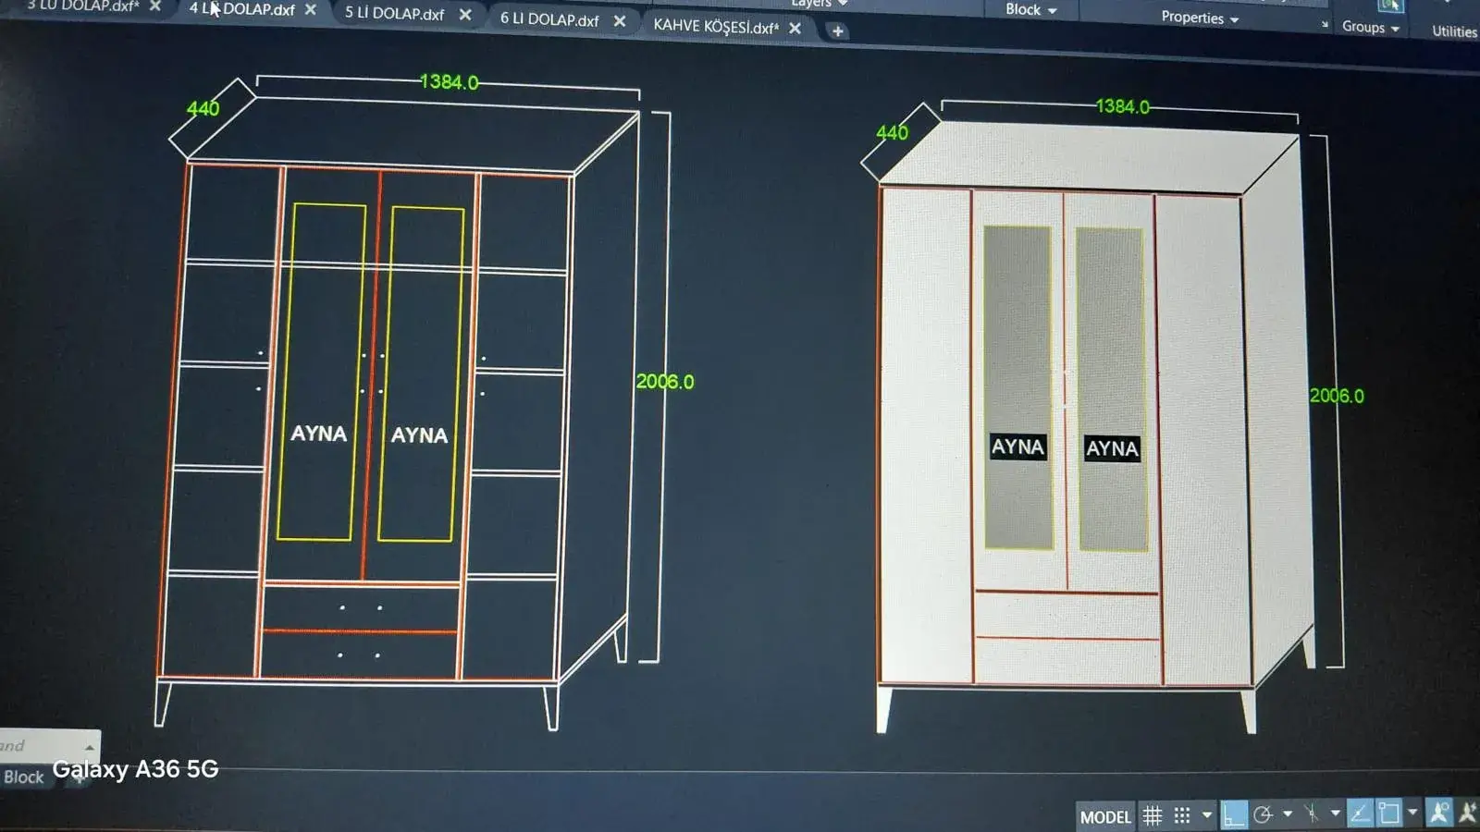Toggle snap mode dotted grid icon
Screen dimensions: 1480x832
1182,815
